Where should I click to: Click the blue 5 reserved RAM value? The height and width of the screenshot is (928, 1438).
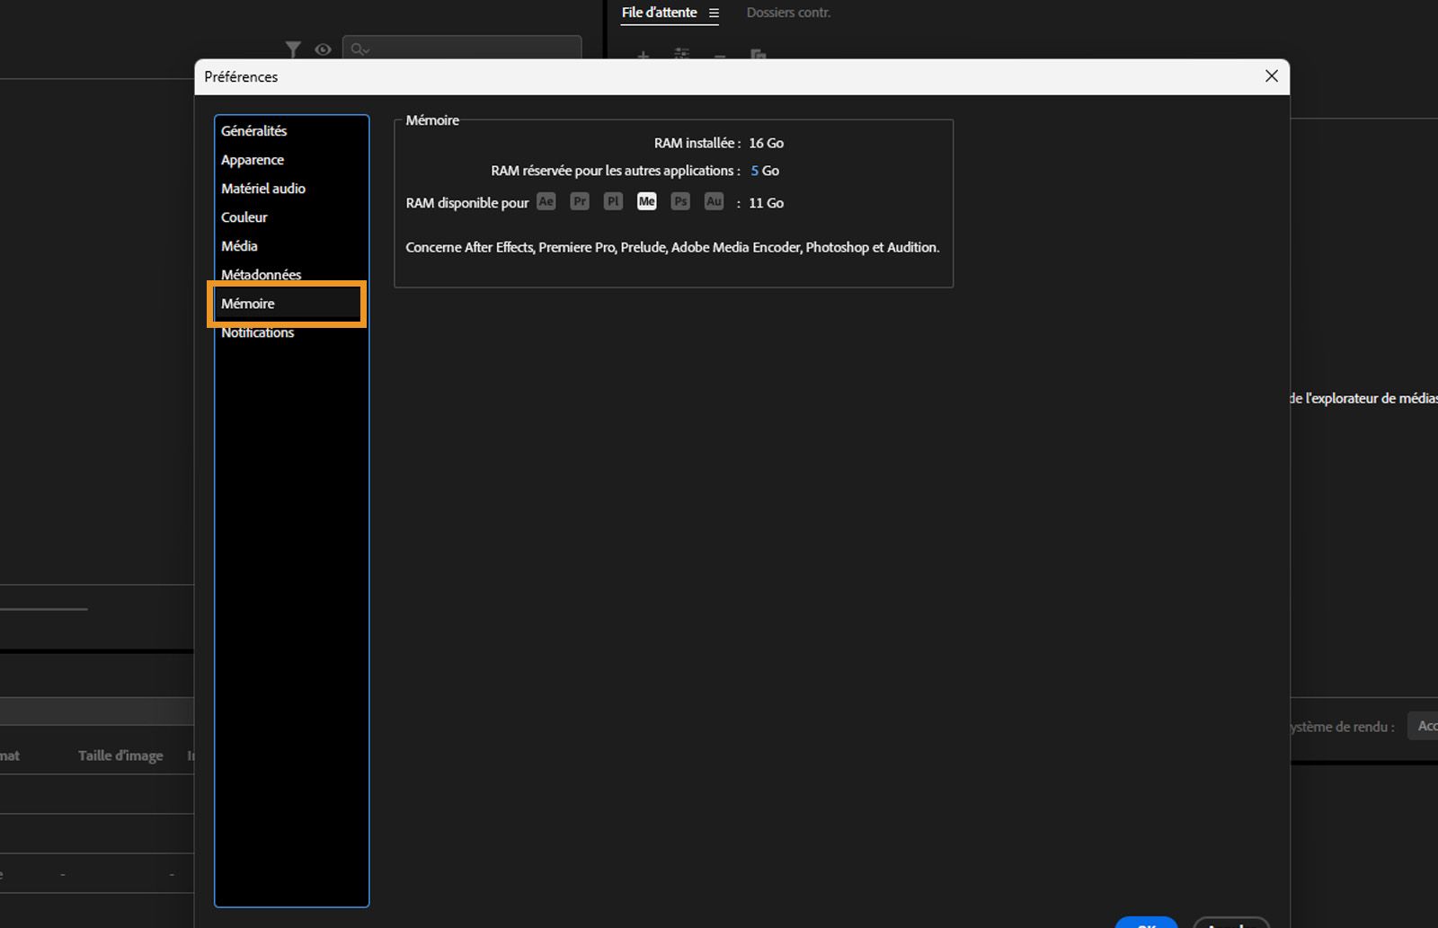click(x=755, y=171)
